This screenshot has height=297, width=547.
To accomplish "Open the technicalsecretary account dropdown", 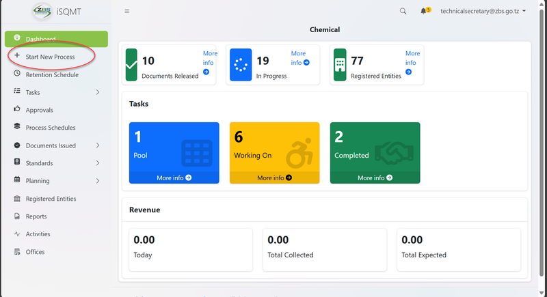I will (483, 12).
